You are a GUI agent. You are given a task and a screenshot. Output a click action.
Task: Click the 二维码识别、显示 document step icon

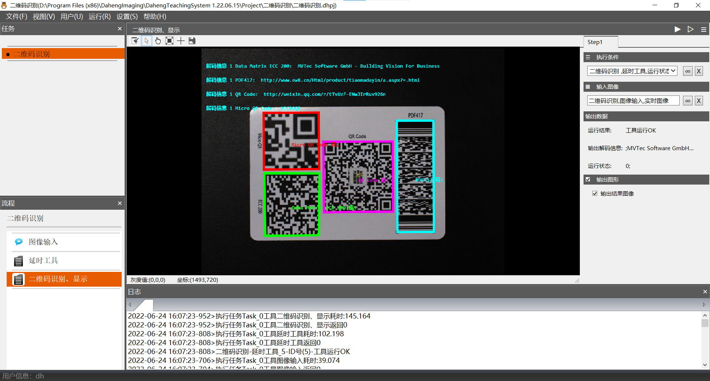[x=18, y=279]
